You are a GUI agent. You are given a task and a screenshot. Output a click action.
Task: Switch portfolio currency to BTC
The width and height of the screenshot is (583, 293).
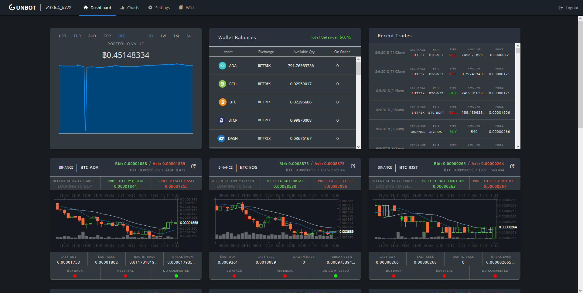pyautogui.click(x=122, y=36)
